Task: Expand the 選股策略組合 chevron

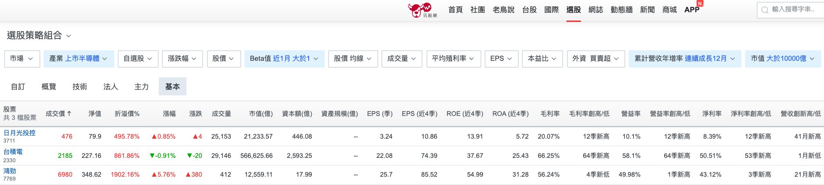Action: (x=68, y=36)
